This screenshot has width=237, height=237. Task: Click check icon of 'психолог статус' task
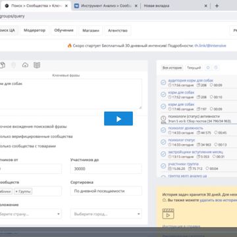point(163,142)
